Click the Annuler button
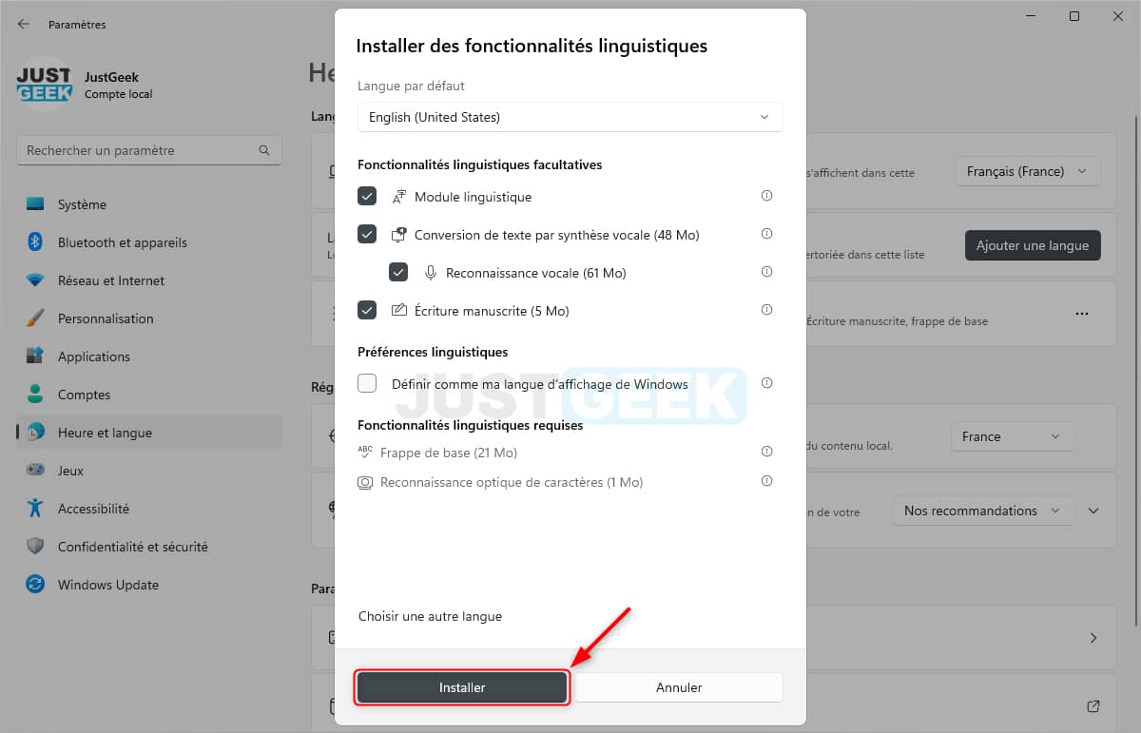The height and width of the screenshot is (733, 1141). 679,687
